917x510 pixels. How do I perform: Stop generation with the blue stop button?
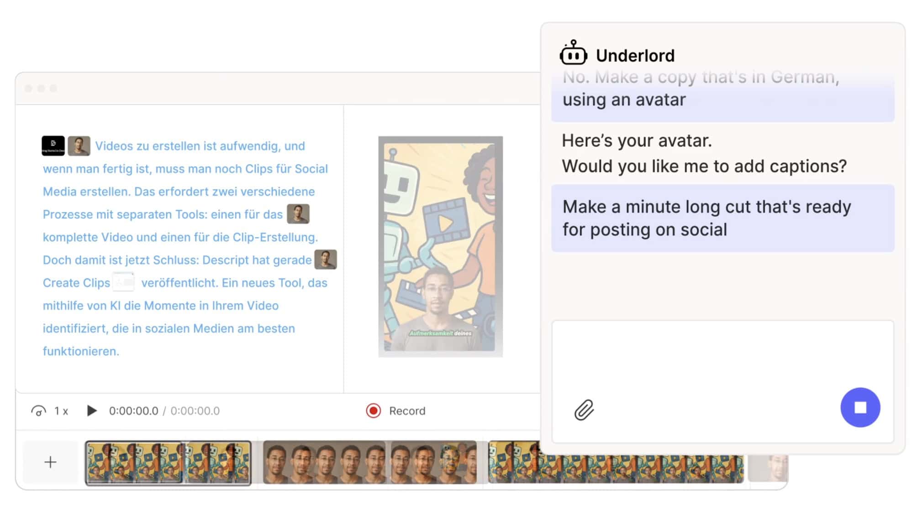[860, 407]
